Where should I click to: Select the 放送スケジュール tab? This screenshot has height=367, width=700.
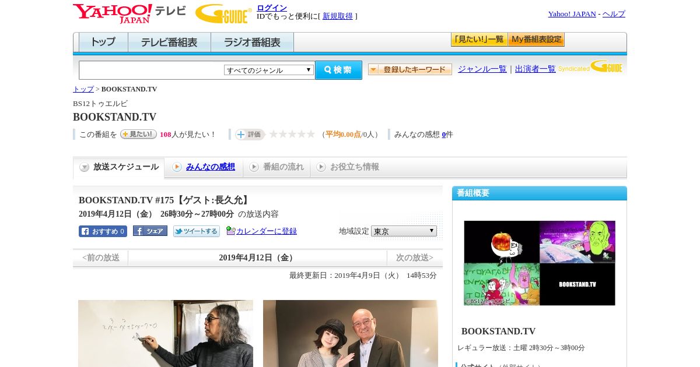click(x=119, y=167)
